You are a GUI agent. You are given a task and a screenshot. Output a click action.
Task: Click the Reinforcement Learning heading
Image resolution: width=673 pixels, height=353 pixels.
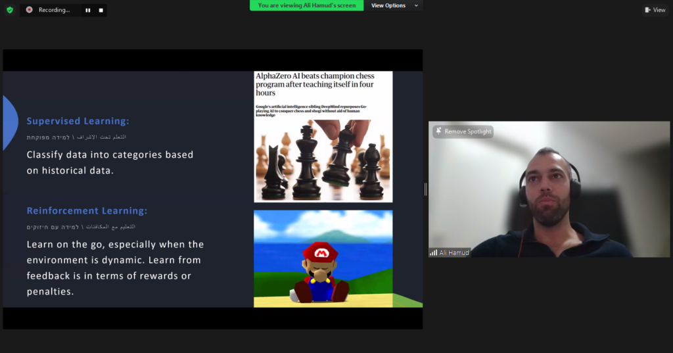coord(87,210)
